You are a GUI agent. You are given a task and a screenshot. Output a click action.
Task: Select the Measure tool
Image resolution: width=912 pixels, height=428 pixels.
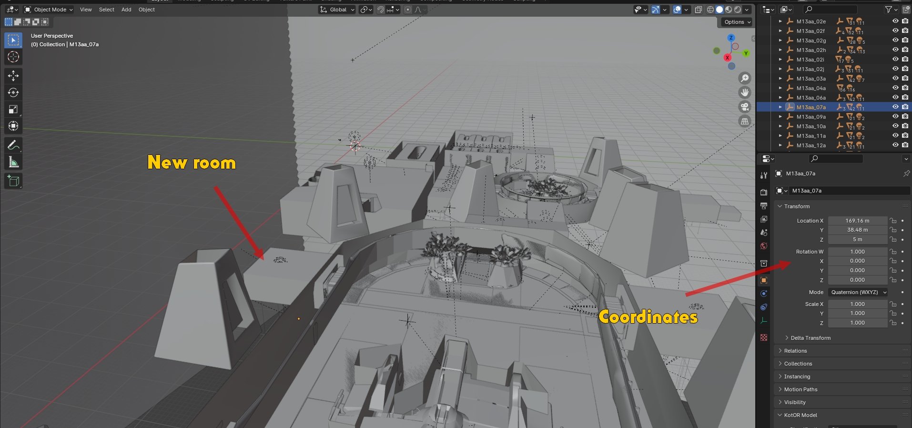[13, 162]
